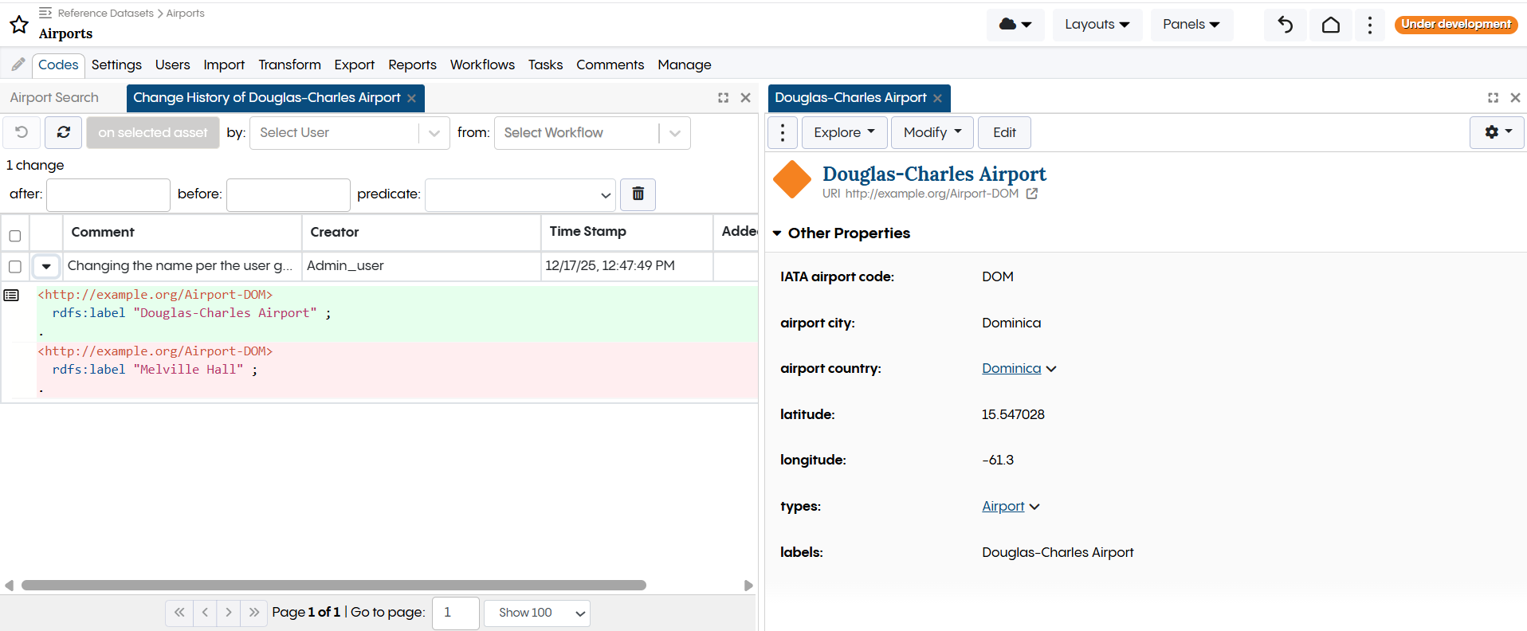Image resolution: width=1527 pixels, height=631 pixels.
Task: Click the horizontal scrollbar in history panel
Action: pyautogui.click(x=333, y=585)
